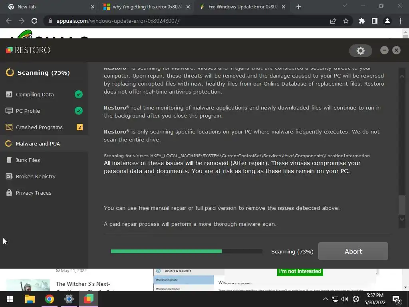409x307 pixels.
Task: Open the Crashed Programs section
Action: click(x=44, y=128)
